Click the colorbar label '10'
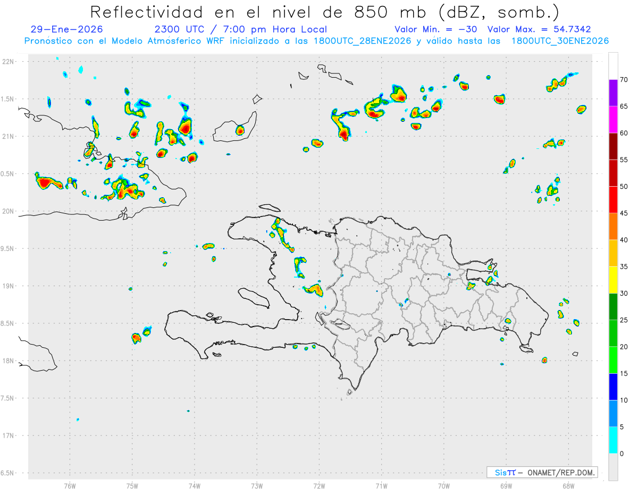This screenshot has height=493, width=638. click(624, 400)
